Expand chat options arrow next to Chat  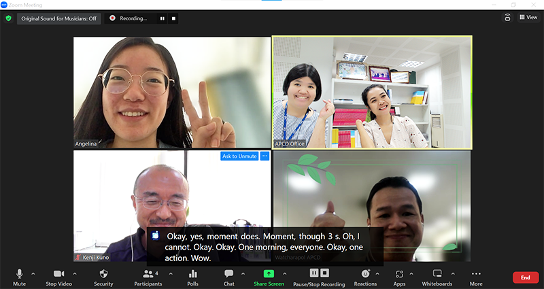[243, 274]
